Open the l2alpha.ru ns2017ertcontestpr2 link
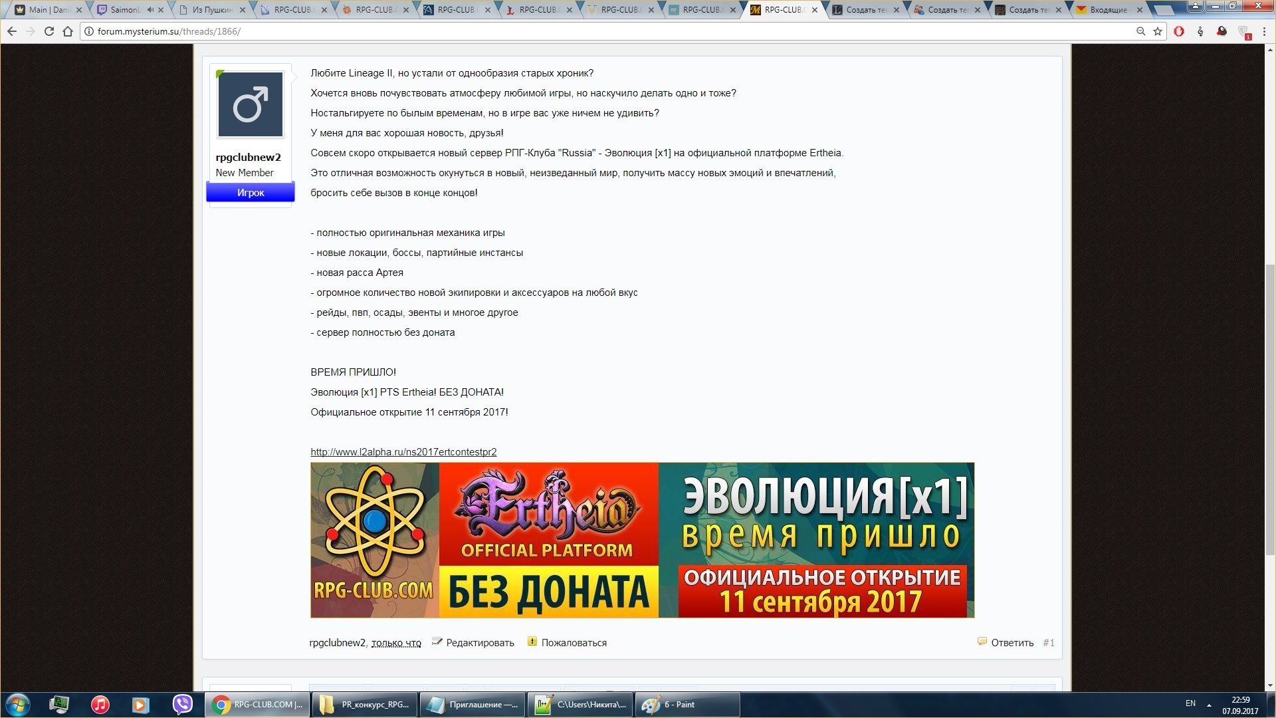This screenshot has height=718, width=1276. [403, 452]
